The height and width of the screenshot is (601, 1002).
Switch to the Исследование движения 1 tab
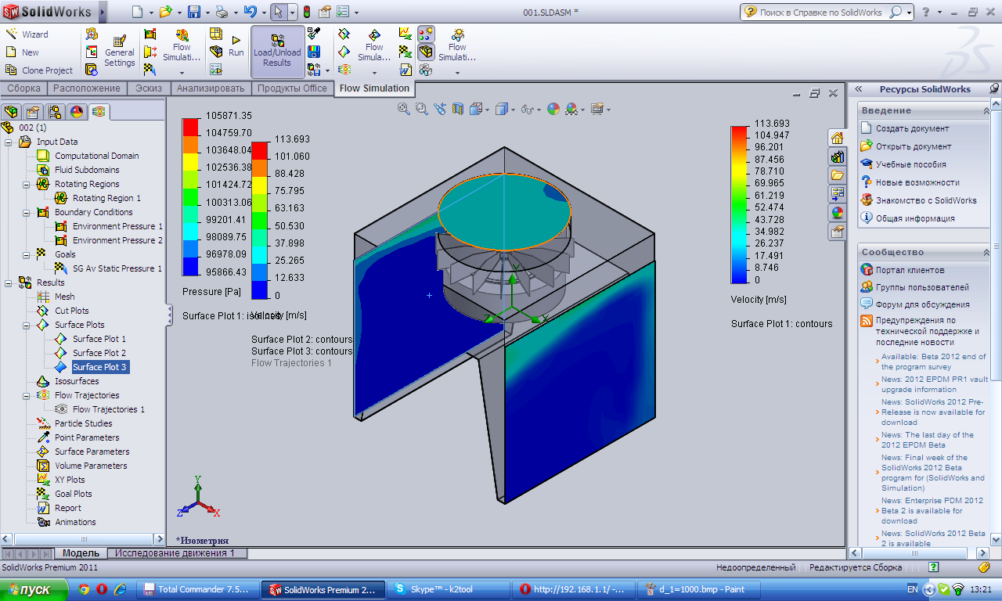pyautogui.click(x=175, y=553)
